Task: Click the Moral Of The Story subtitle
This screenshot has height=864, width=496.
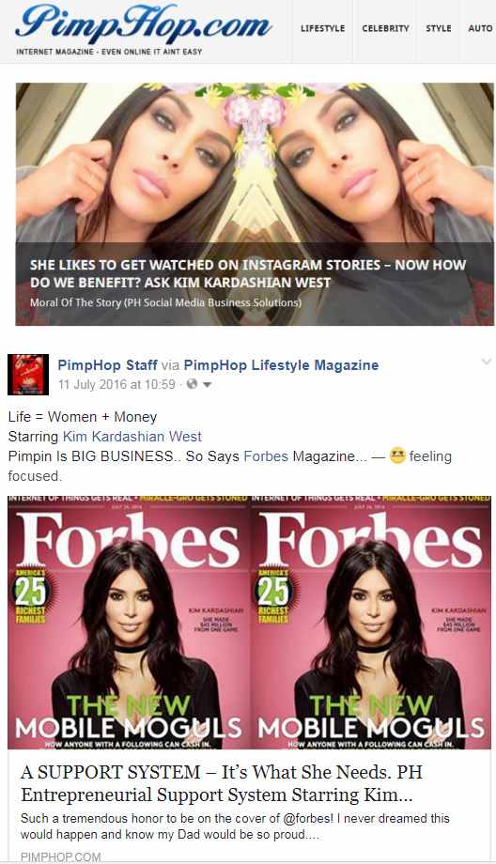Action: click(165, 302)
